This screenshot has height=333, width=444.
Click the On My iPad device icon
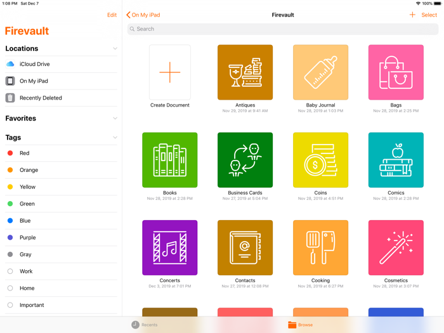coord(10,81)
